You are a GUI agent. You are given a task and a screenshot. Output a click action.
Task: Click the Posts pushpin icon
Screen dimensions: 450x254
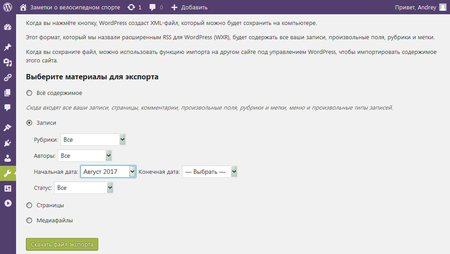pos(8,47)
